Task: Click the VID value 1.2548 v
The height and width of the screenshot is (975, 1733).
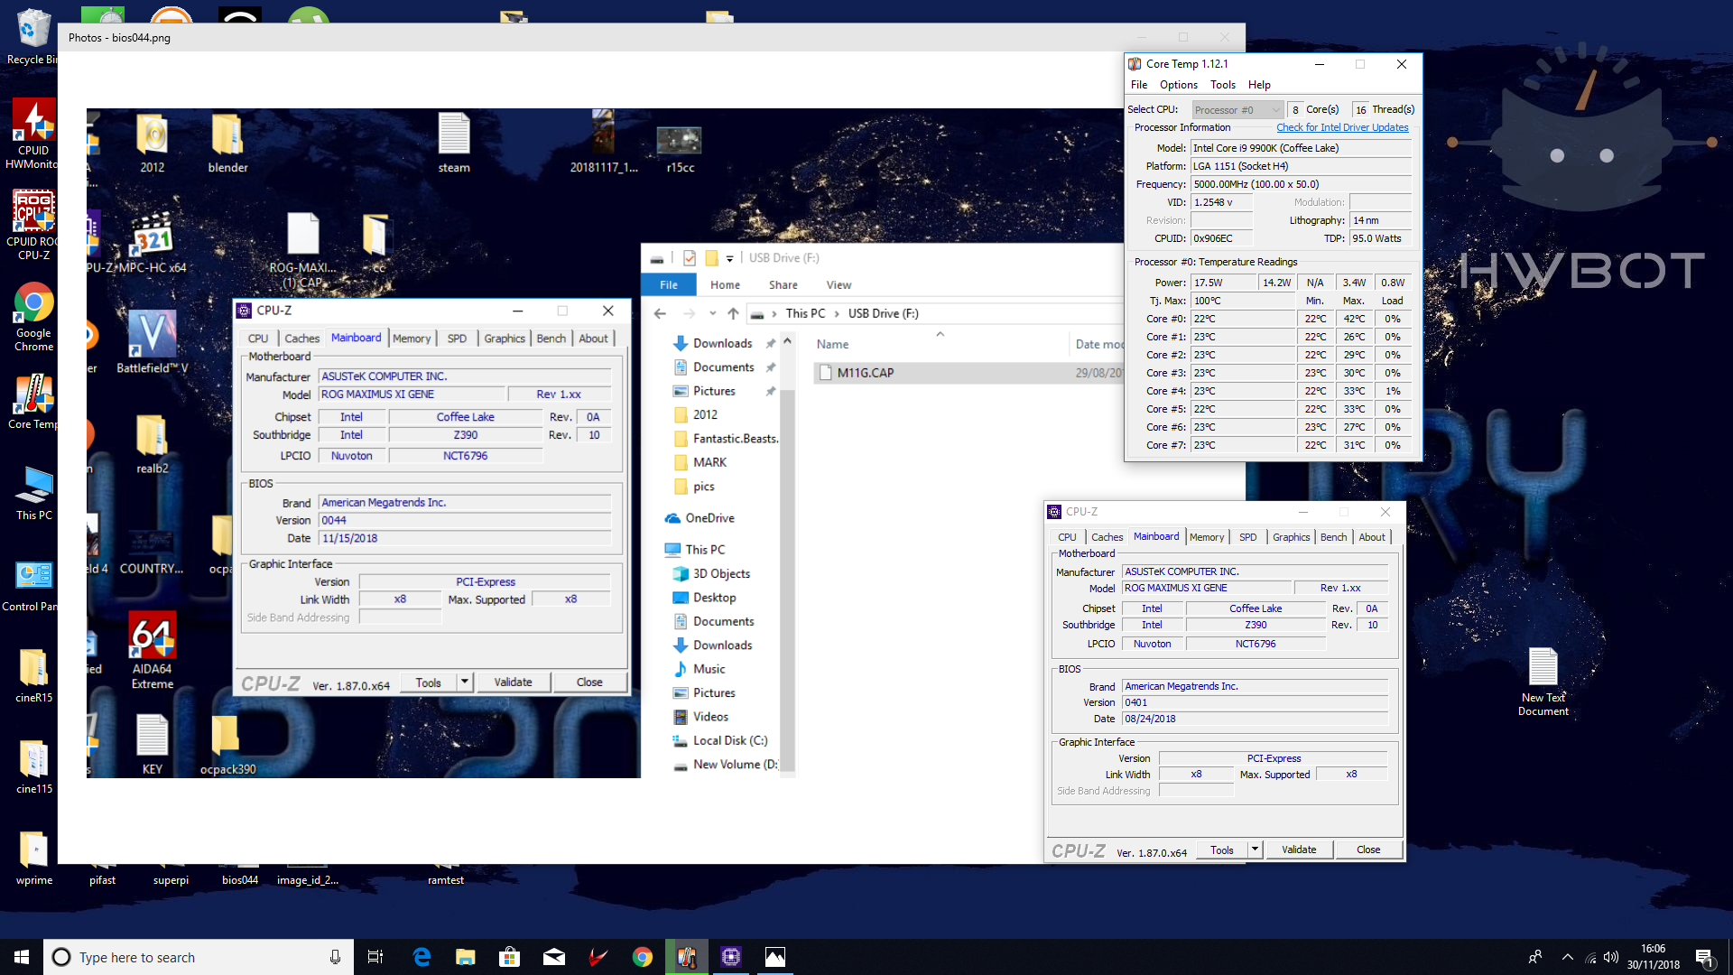Action: click(x=1221, y=202)
